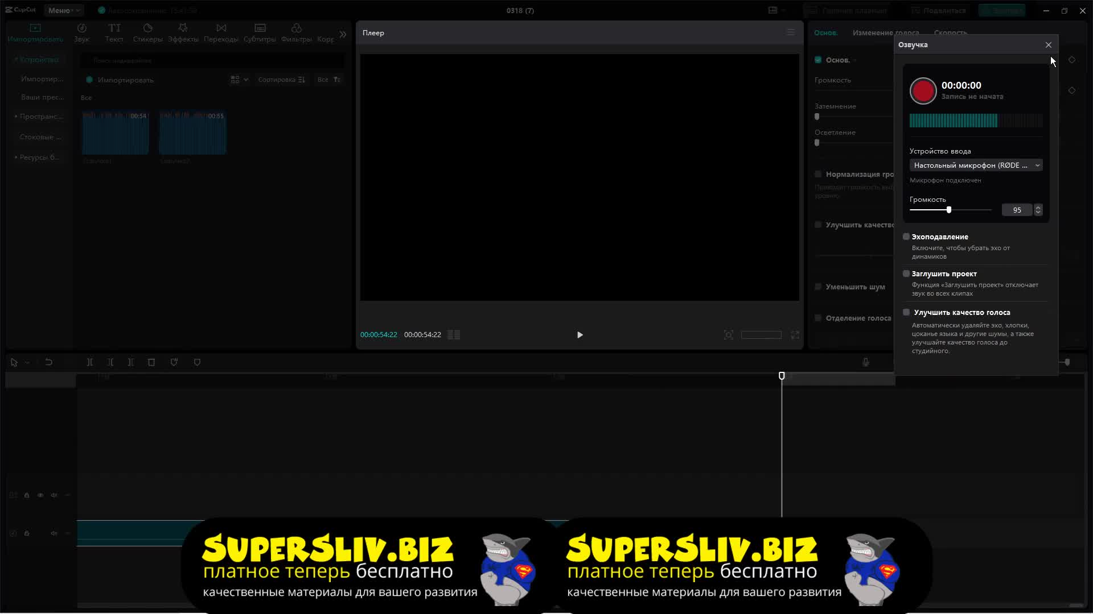The image size is (1093, 614).
Task: Select Импортир... in the left sidebar
Action: tap(42, 79)
